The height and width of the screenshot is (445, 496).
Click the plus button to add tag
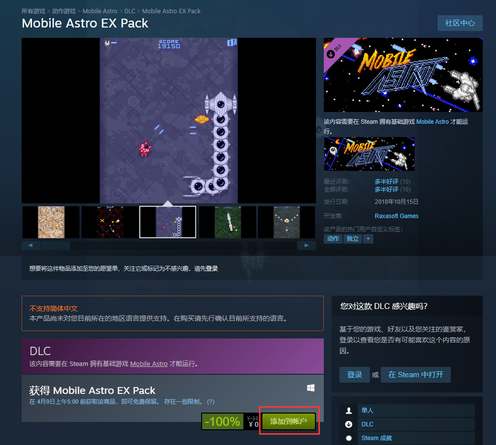coord(368,239)
